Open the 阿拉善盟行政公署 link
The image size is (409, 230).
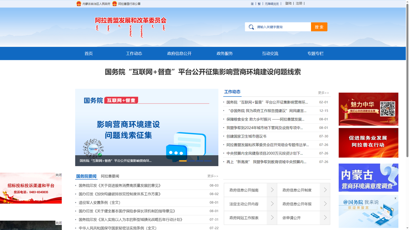click(129, 4)
